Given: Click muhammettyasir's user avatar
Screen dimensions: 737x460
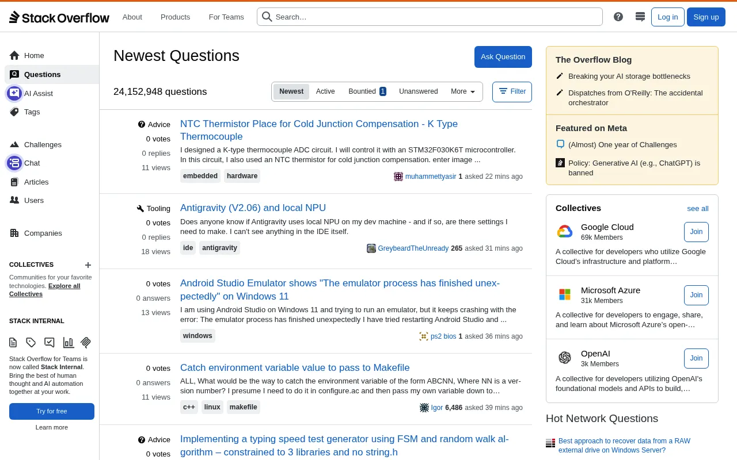Looking at the screenshot, I should point(398,177).
